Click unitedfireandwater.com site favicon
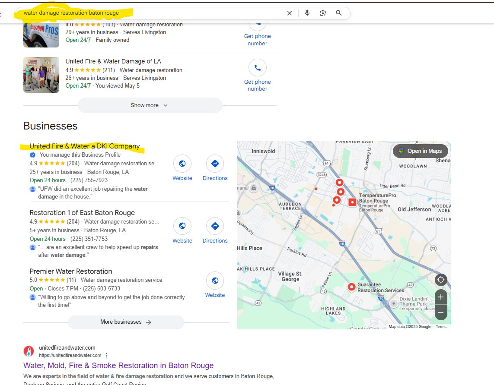The image size is (494, 385). [x=29, y=351]
